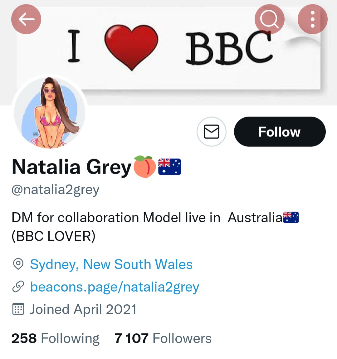Send a message via envelope icon
The width and height of the screenshot is (337, 359).
pyautogui.click(x=211, y=132)
